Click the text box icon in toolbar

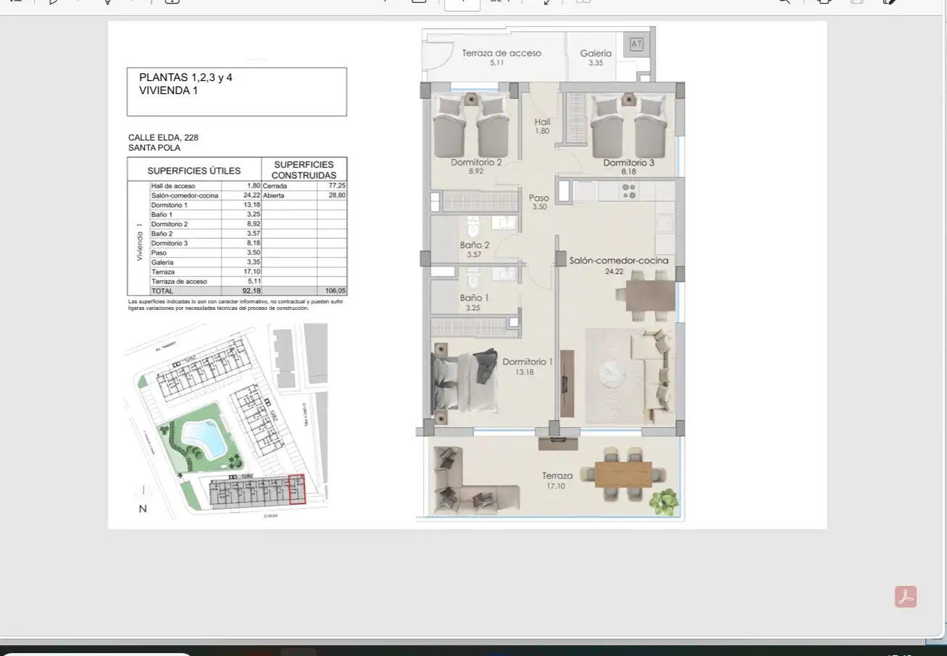click(172, 2)
